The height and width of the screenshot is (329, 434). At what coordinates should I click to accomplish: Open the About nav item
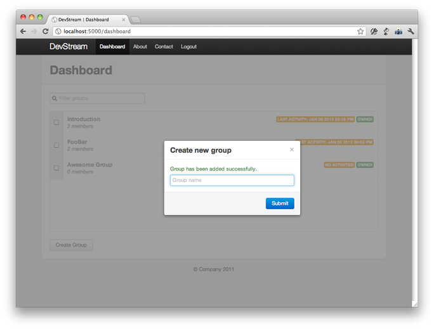(140, 47)
